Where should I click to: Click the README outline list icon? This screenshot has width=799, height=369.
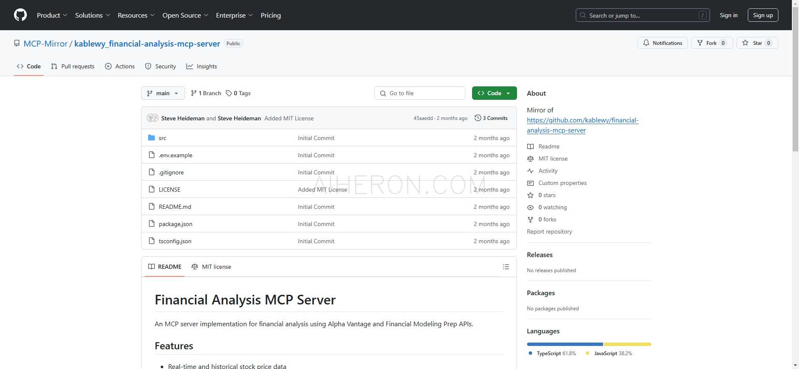[506, 267]
